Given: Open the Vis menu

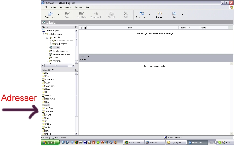Looking at the screenshot, I should (61, 7).
